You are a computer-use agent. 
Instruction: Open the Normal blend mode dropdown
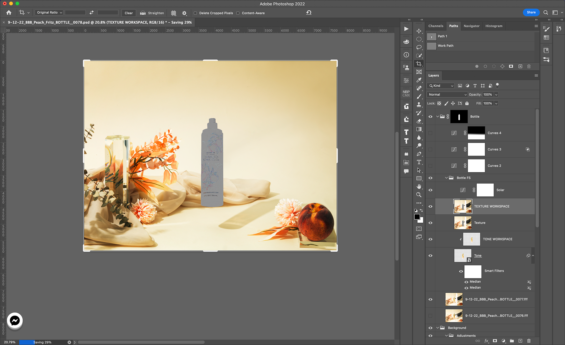(x=447, y=94)
